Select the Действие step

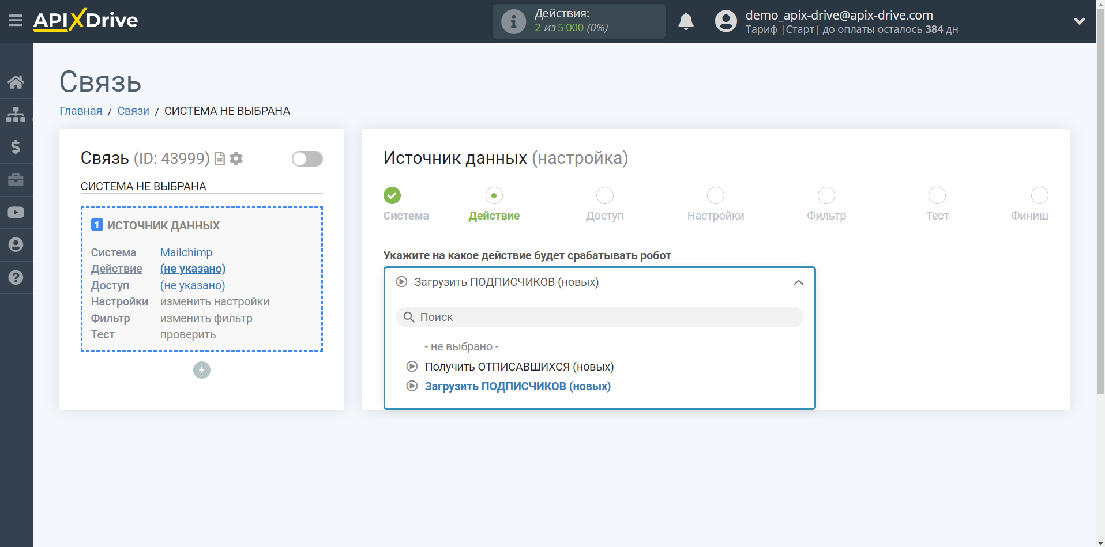(494, 195)
